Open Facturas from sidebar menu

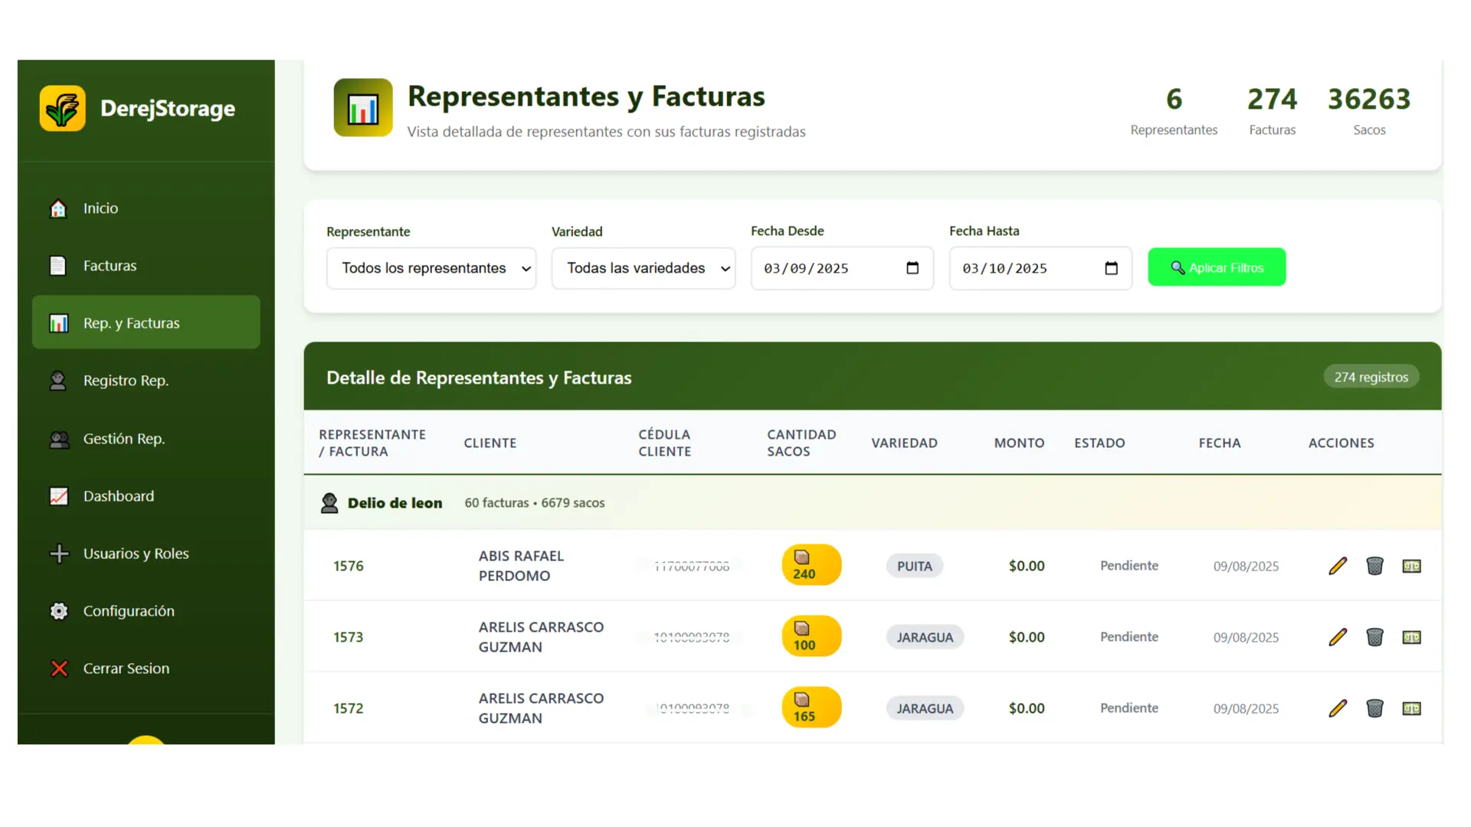110,266
